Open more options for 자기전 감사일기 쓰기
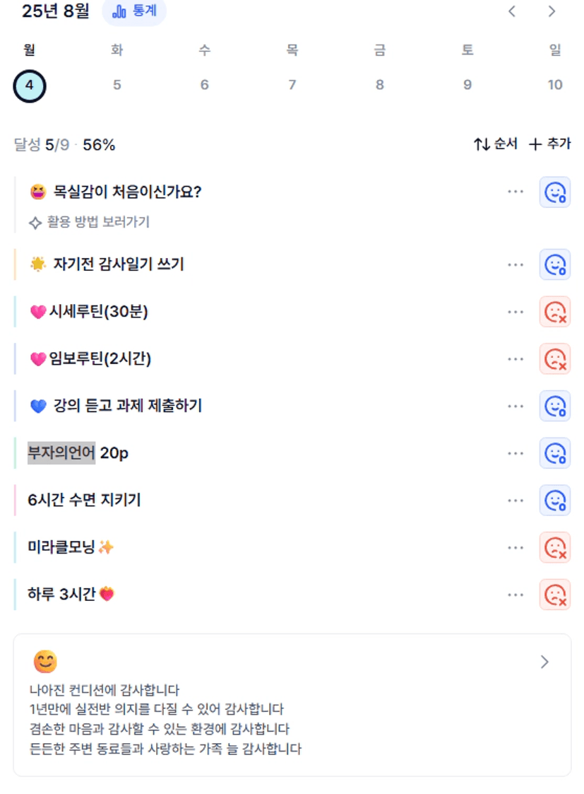Image resolution: width=584 pixels, height=794 pixels. coord(516,265)
